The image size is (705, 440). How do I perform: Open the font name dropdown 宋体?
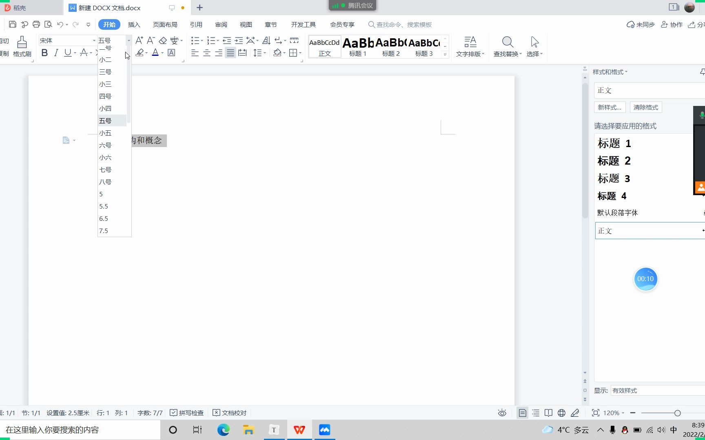[94, 40]
